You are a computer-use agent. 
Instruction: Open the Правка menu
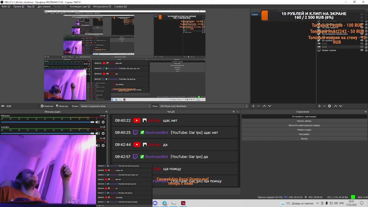(x=19, y=6)
